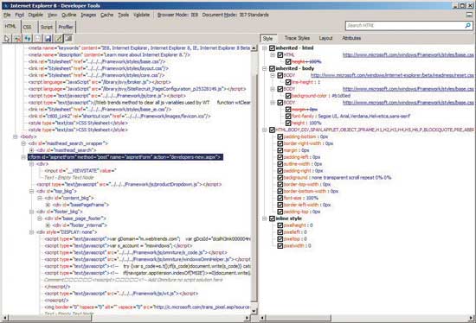Viewport: 476px width, 323px height.
Task: Collapse the masthead_search_wrapper div node
Action: tap(23, 143)
